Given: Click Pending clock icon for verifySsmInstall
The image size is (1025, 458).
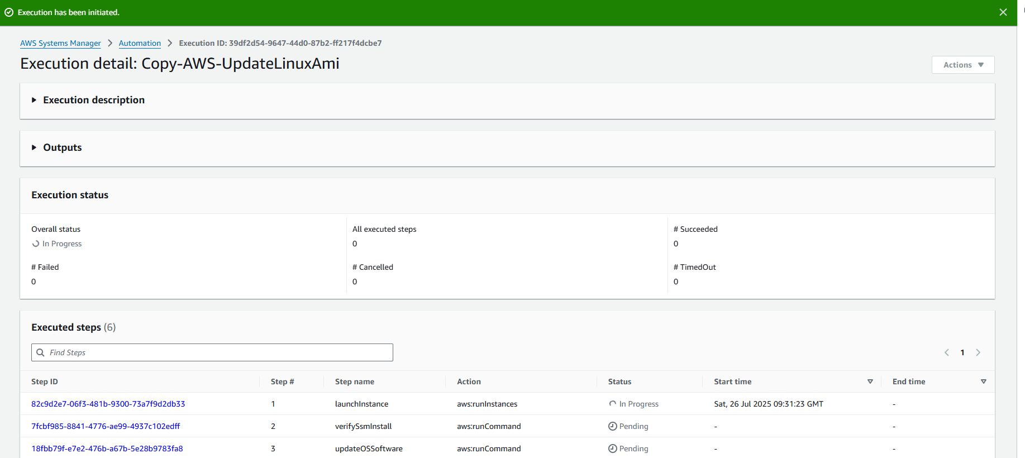Looking at the screenshot, I should point(613,426).
